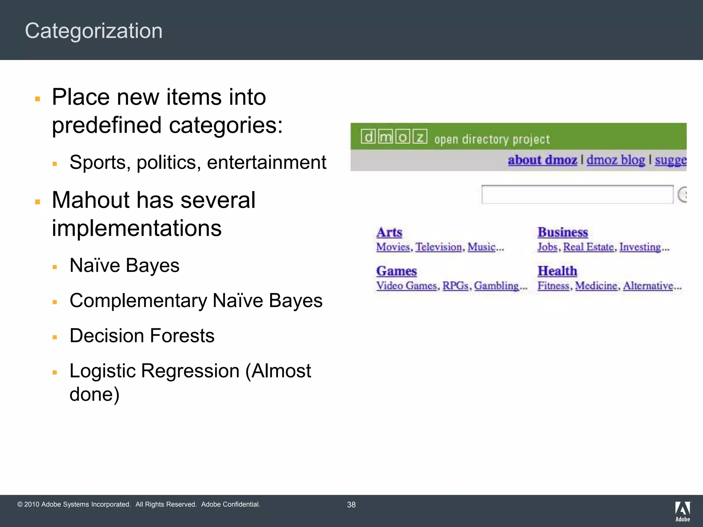
Task: Click the Real Estate subcategory link
Action: pyautogui.click(x=588, y=247)
